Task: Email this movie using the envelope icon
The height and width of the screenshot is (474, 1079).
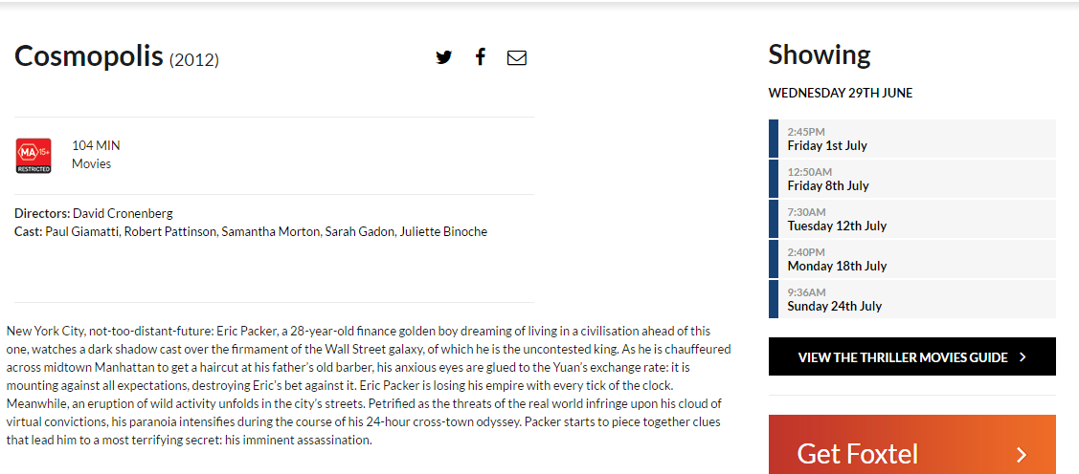Action: pos(517,57)
